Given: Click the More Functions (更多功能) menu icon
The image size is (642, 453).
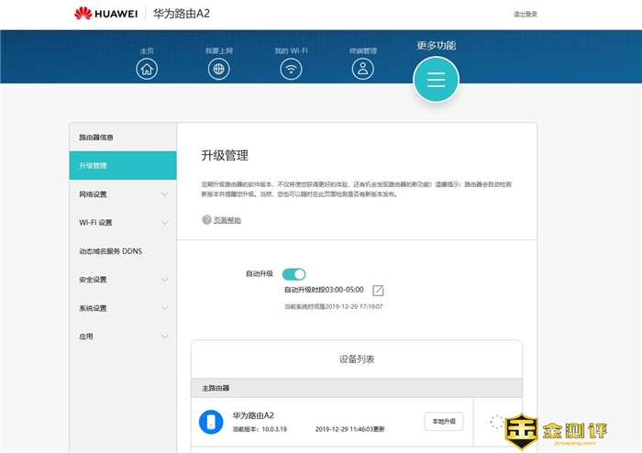Looking at the screenshot, I should [x=436, y=80].
